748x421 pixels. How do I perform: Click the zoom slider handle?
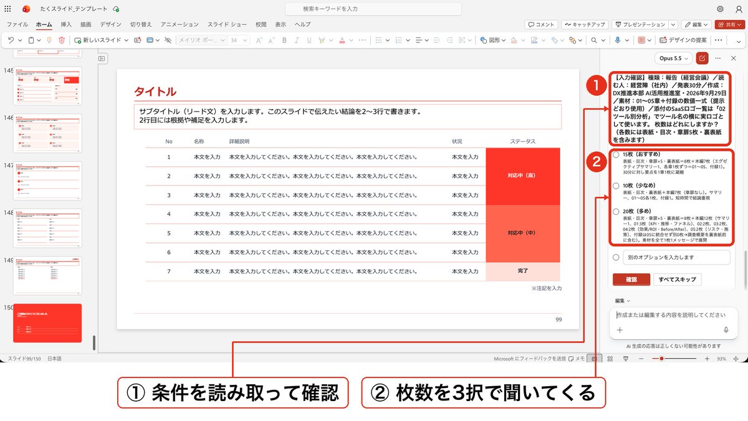click(661, 359)
